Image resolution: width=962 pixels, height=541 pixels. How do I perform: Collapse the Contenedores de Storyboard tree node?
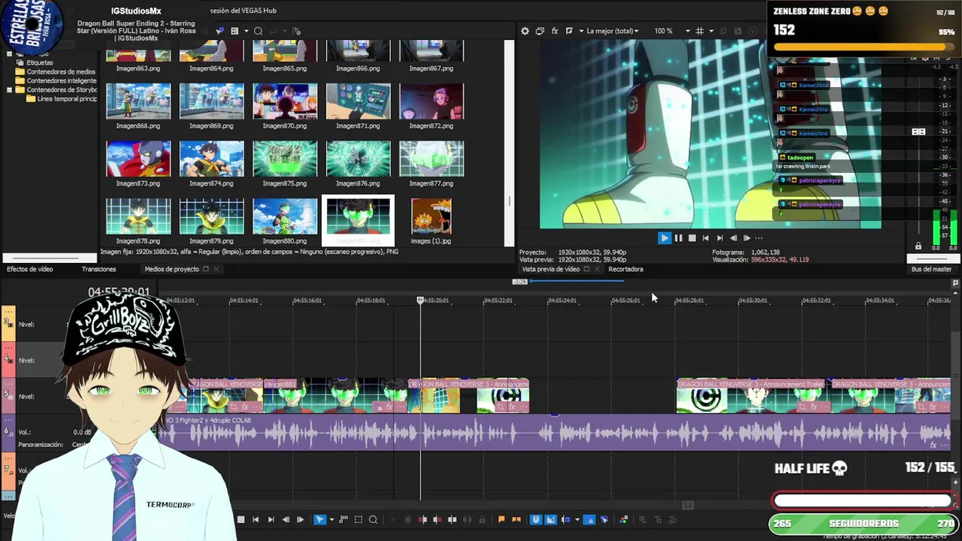(x=9, y=89)
